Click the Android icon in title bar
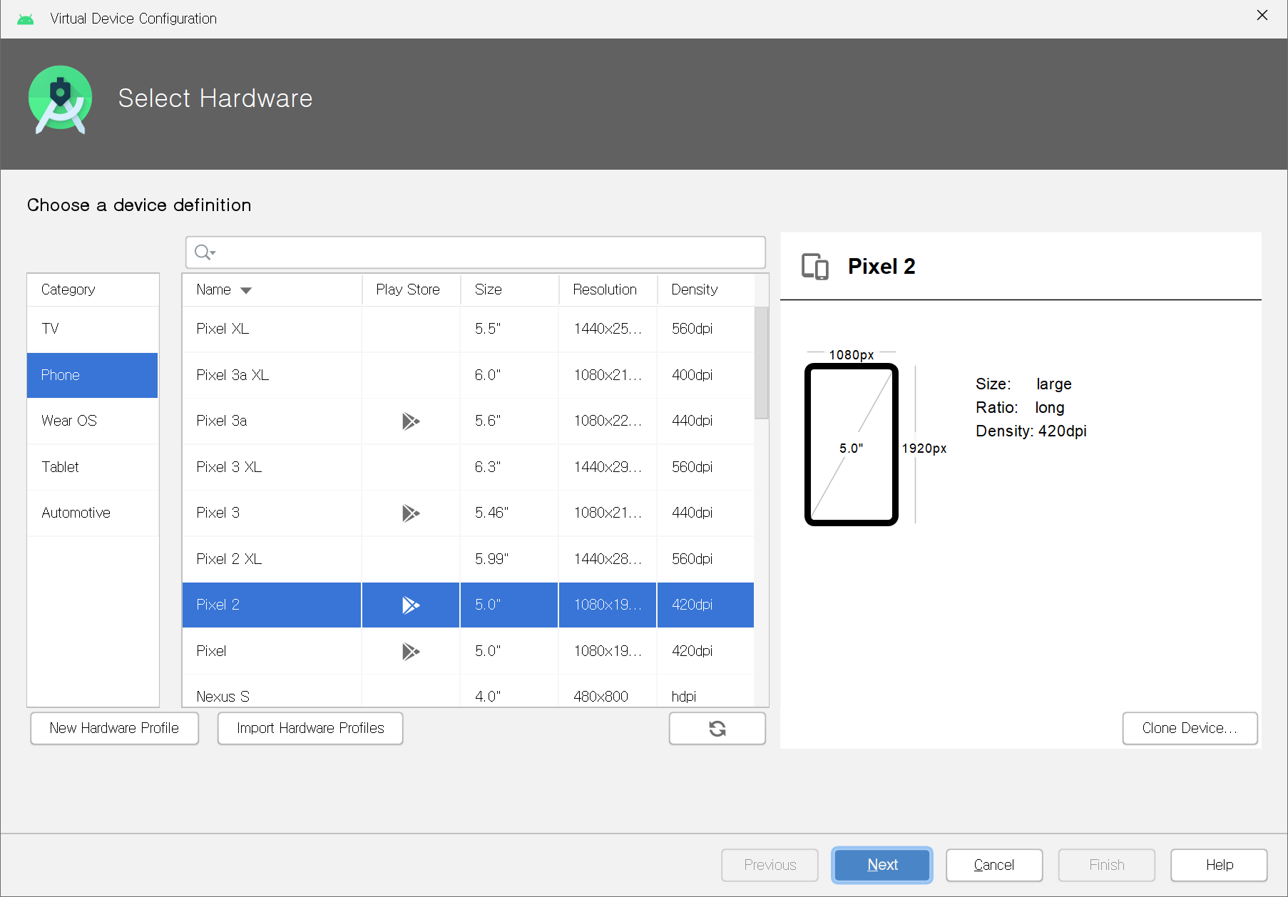1288x897 pixels. click(26, 19)
